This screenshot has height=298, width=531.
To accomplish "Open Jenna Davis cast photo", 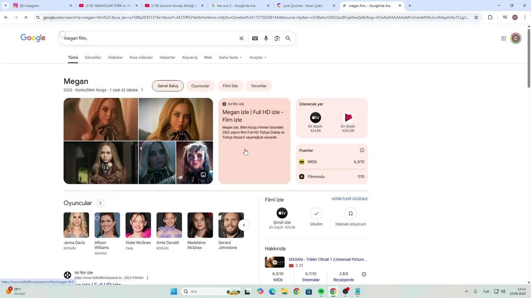I will click(76, 225).
